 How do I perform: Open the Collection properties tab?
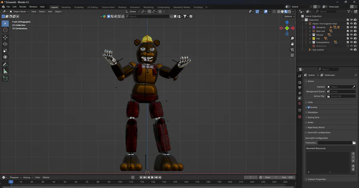[300, 110]
